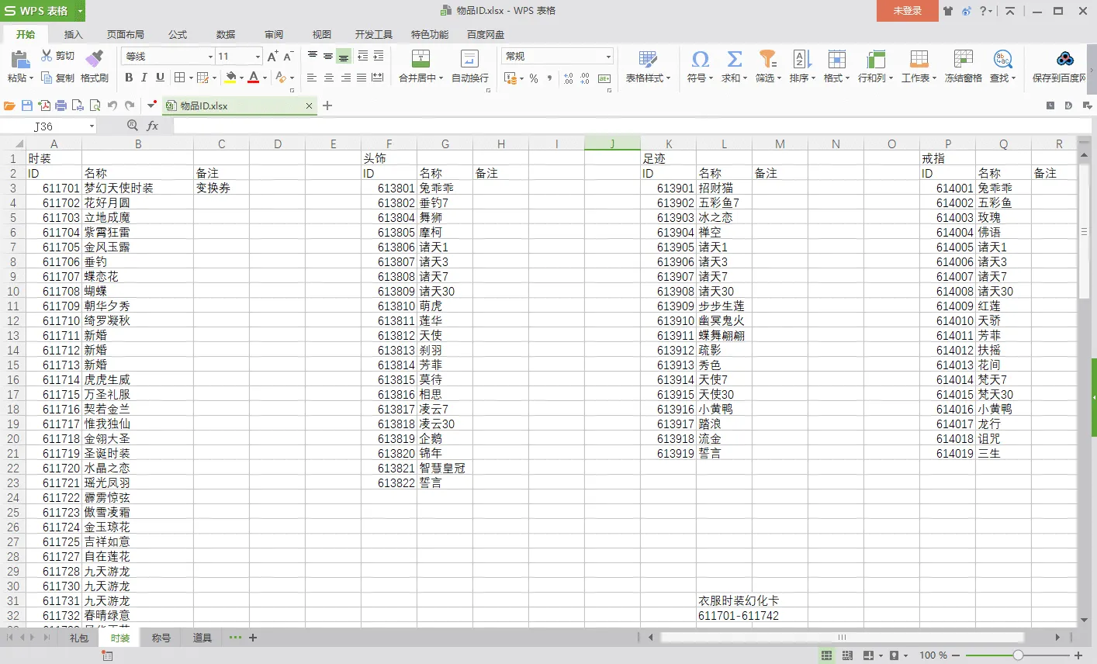Switch to normal view in status bar

click(x=827, y=655)
